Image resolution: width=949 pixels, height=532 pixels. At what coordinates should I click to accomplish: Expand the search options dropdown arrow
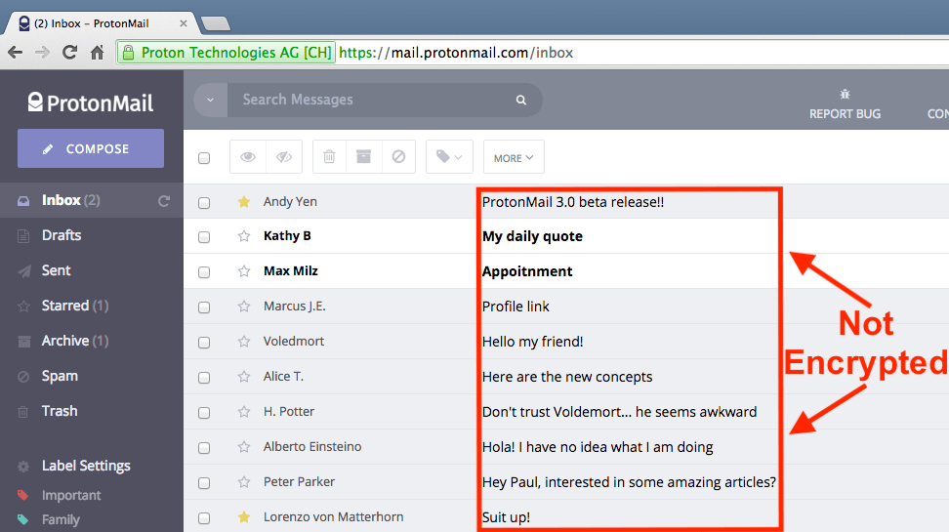[211, 100]
